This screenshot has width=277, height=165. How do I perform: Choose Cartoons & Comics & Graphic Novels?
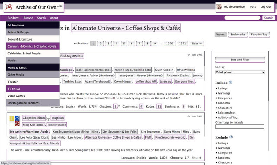pos(33,46)
